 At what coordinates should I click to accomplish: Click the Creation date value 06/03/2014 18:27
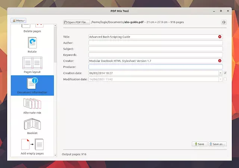point(101,73)
